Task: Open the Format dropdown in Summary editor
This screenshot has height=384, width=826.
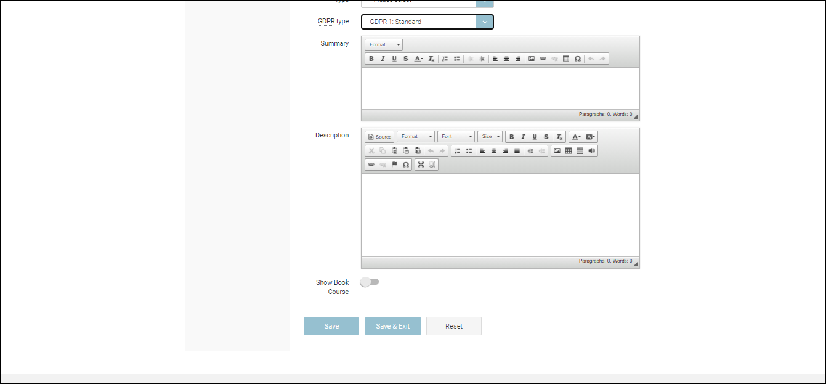Action: (383, 44)
